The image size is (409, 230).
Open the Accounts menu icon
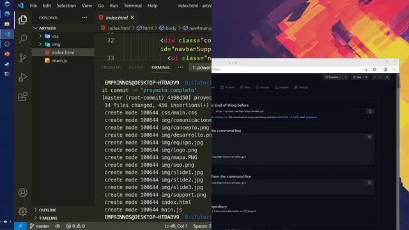23,192
